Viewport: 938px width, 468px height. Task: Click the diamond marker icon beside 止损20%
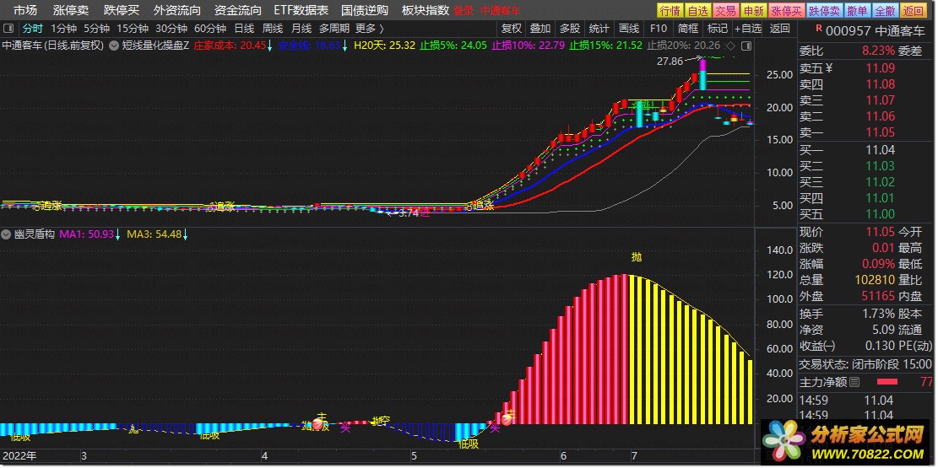click(x=730, y=46)
